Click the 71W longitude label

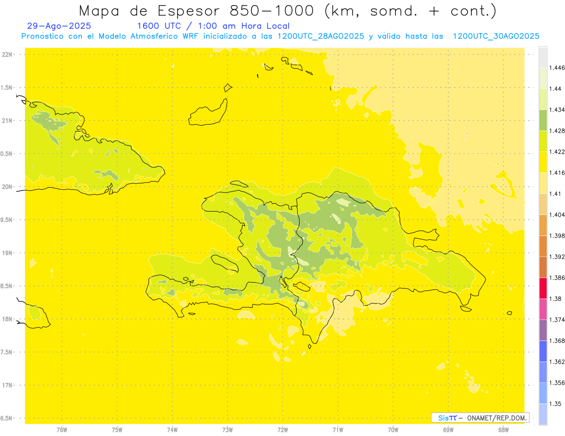tap(338, 429)
